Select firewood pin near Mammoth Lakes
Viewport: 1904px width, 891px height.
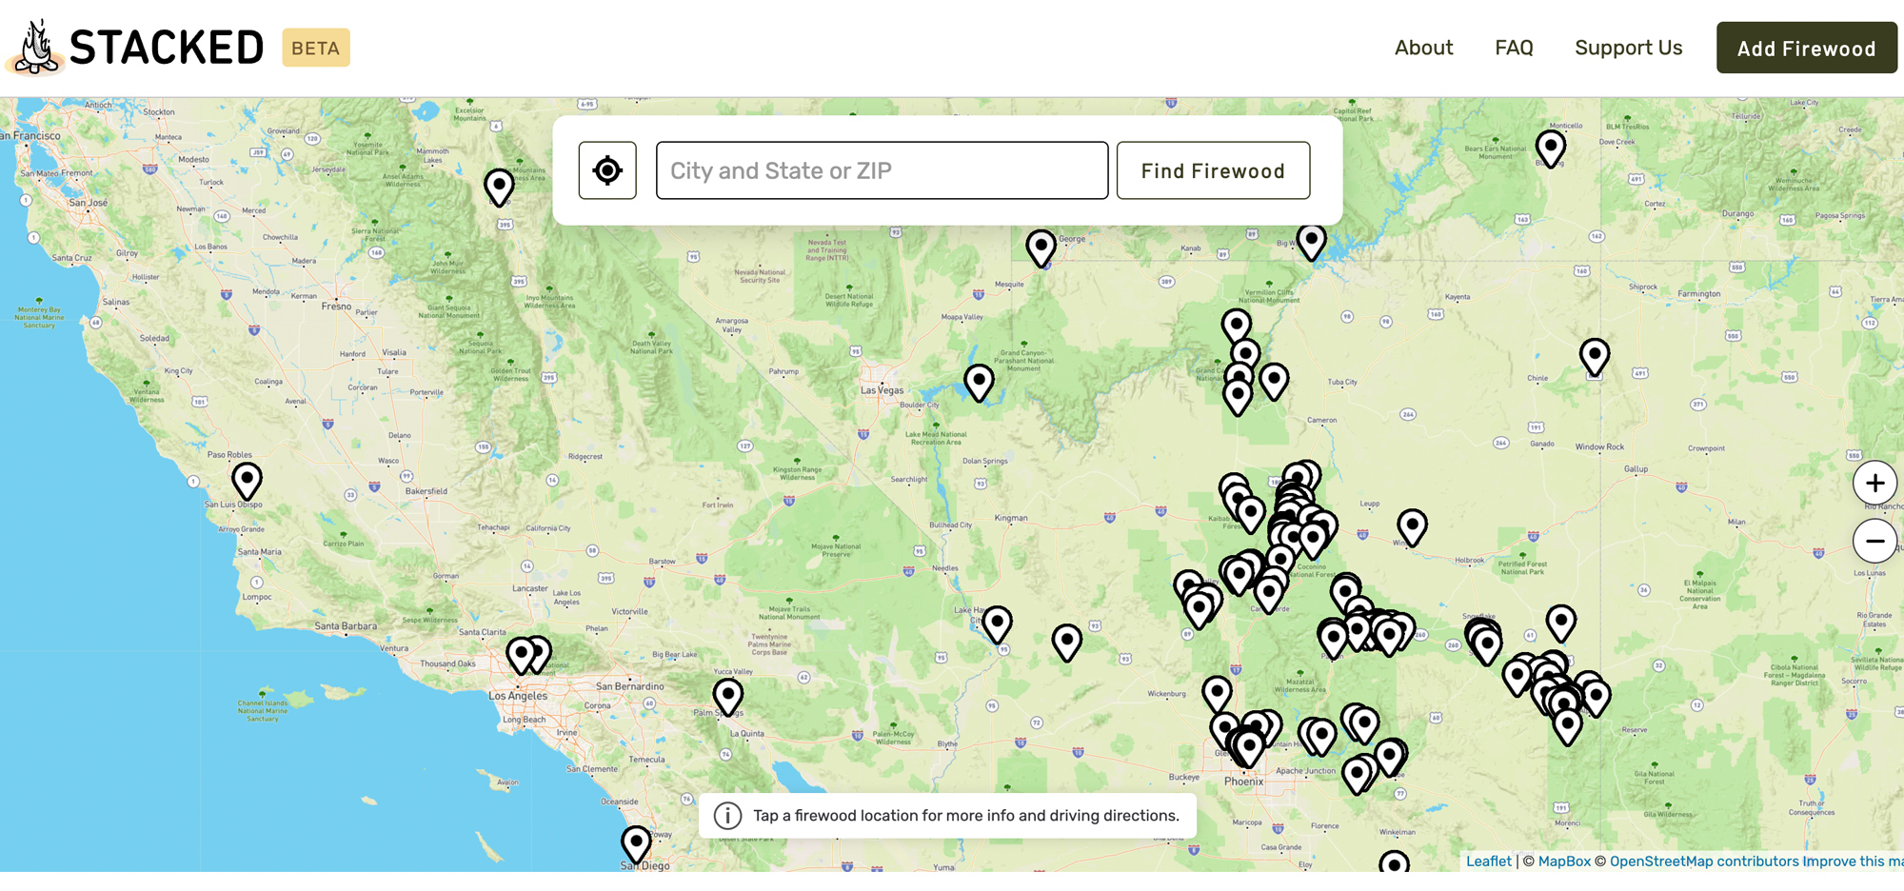coord(499,186)
